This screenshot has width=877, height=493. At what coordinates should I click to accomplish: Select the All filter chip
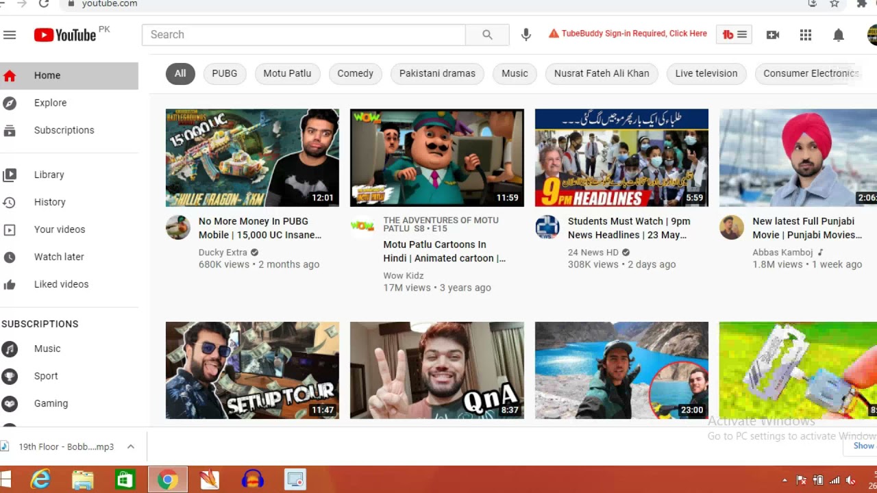(180, 73)
